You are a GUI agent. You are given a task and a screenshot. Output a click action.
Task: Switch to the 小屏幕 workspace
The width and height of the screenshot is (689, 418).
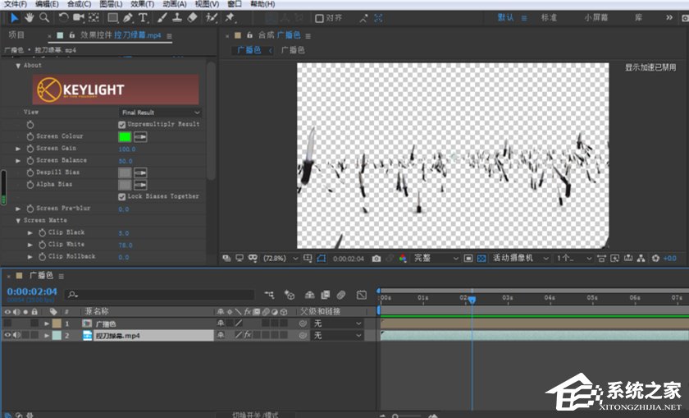point(596,17)
